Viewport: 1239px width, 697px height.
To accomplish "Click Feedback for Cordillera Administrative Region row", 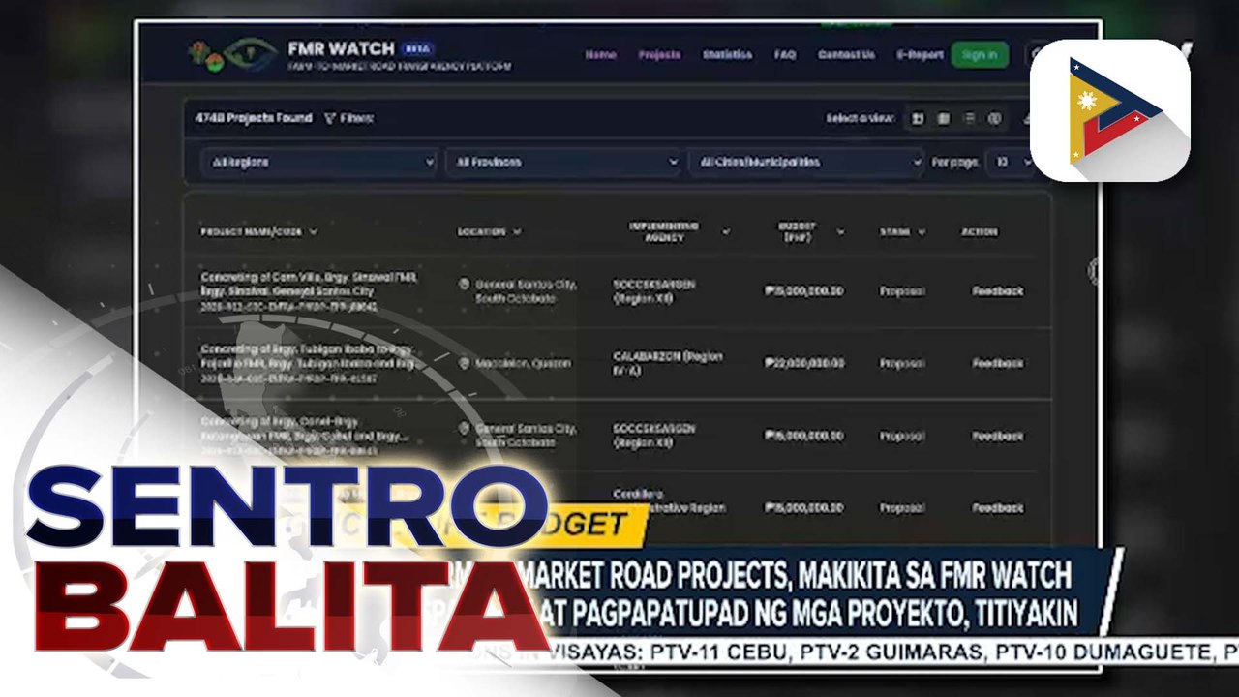I will pyautogui.click(x=997, y=508).
